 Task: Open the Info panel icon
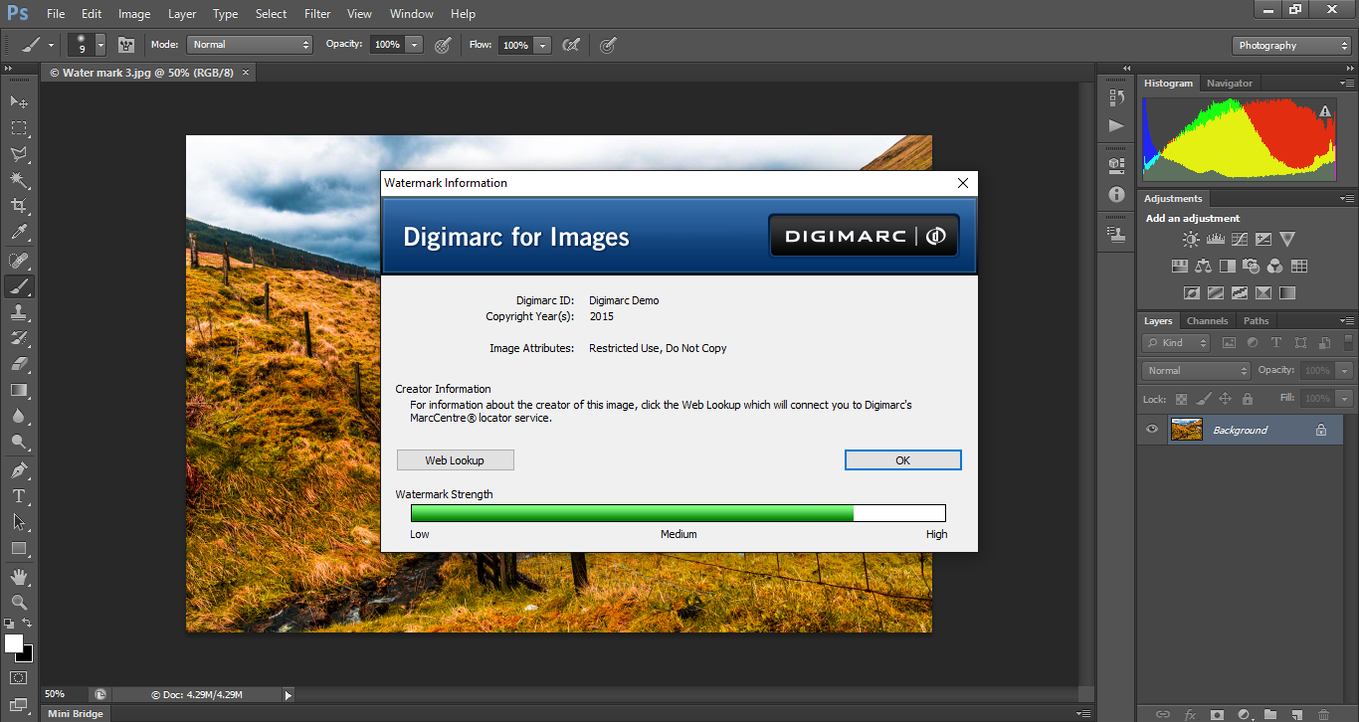click(1116, 194)
